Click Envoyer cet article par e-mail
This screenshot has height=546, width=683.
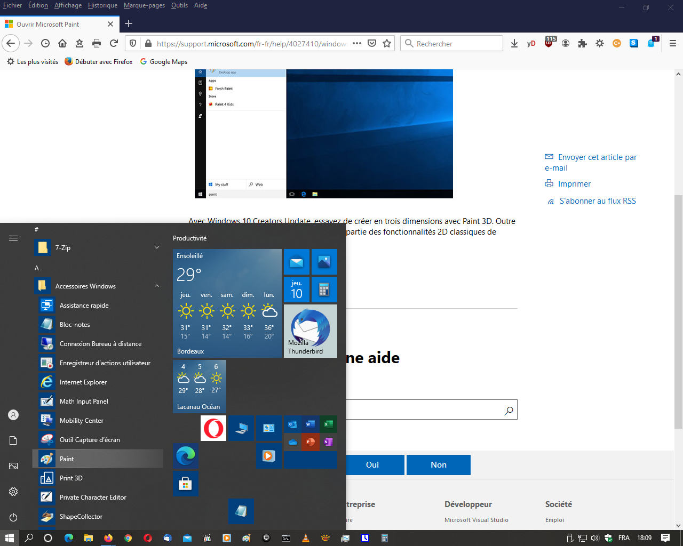click(591, 163)
